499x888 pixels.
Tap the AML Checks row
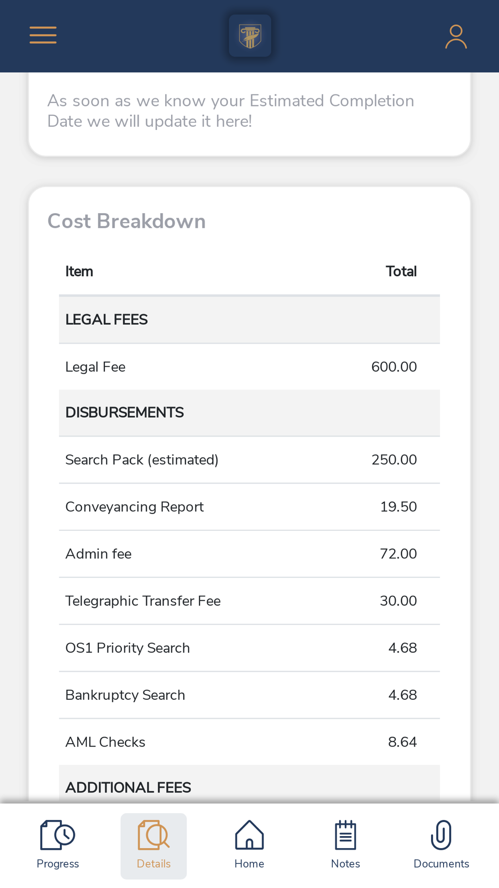point(249,742)
